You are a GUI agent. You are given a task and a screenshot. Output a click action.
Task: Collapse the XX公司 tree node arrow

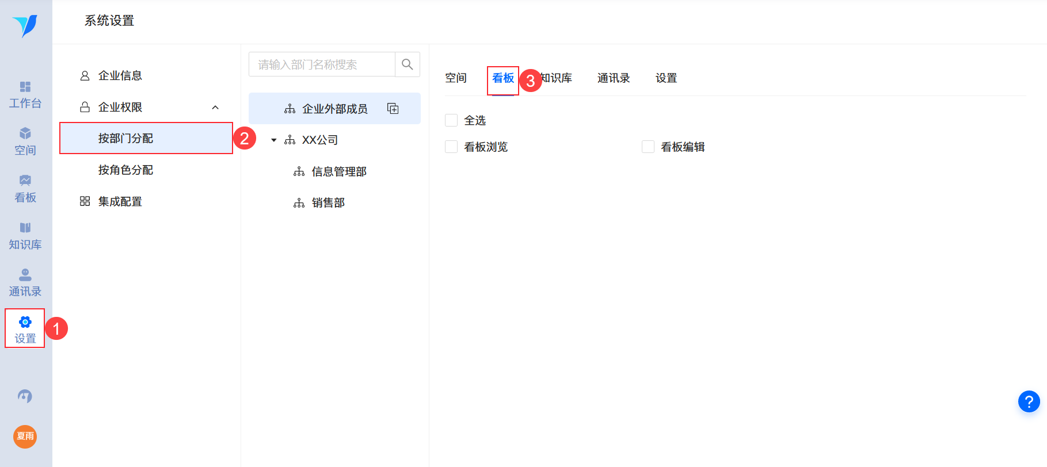(x=274, y=140)
